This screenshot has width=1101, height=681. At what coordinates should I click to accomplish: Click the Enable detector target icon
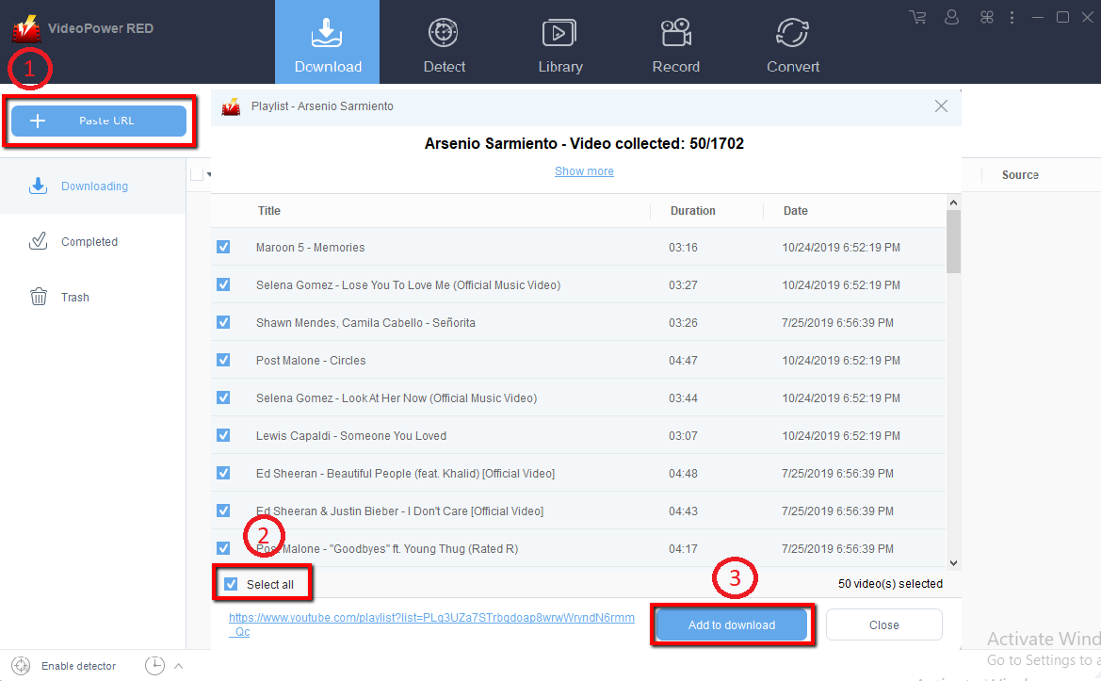pyautogui.click(x=21, y=666)
